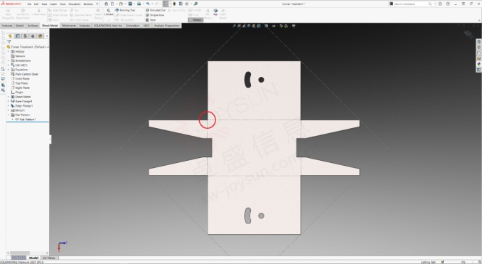Print using the printer icon
Viewport: 482px width, 264px height.
tap(139, 4)
